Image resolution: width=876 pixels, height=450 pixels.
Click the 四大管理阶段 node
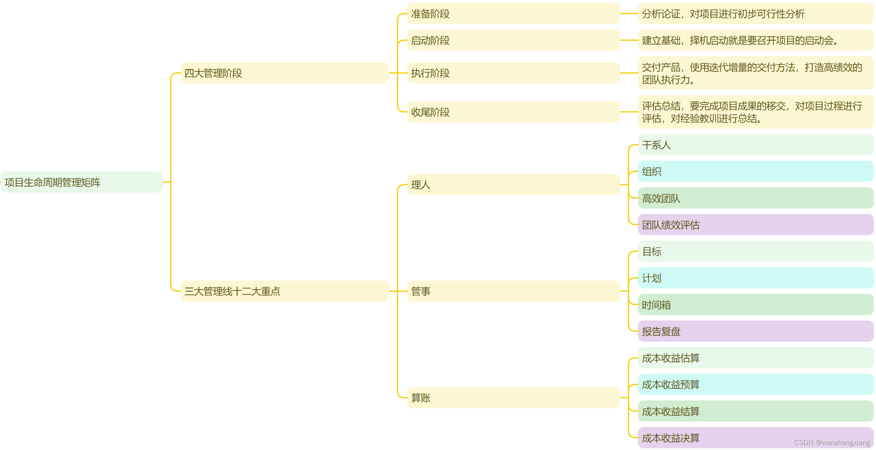pyautogui.click(x=285, y=73)
